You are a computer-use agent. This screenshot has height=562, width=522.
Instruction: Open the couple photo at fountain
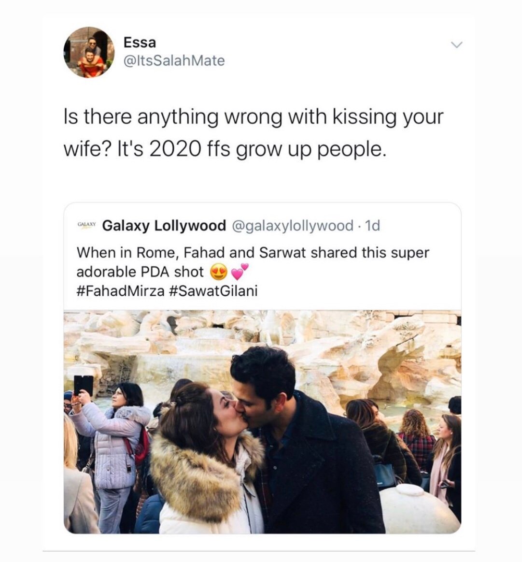pyautogui.click(x=262, y=422)
